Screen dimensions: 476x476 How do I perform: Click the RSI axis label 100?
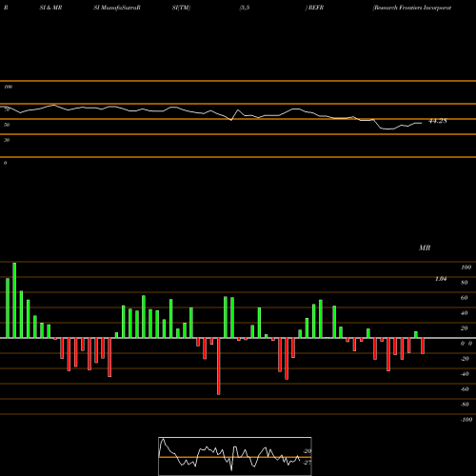[9, 87]
